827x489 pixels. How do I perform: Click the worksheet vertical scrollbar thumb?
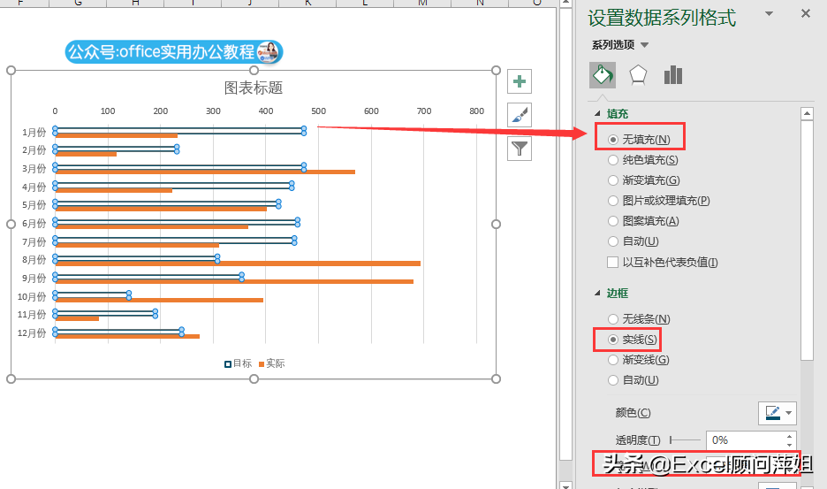pos(565,233)
